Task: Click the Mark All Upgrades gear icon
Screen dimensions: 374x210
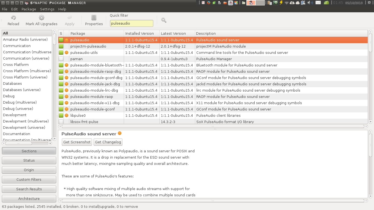Action: click(x=42, y=18)
